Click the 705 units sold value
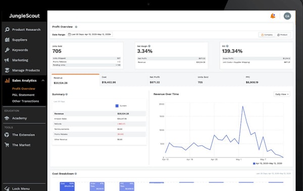The width and height of the screenshot is (303, 191). 57,51
